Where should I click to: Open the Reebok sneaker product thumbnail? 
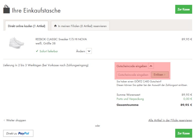click(17, 43)
